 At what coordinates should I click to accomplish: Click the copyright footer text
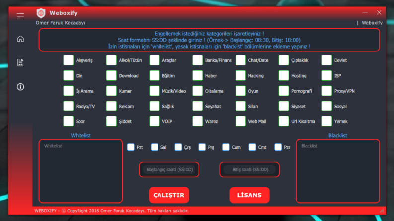[112, 211]
